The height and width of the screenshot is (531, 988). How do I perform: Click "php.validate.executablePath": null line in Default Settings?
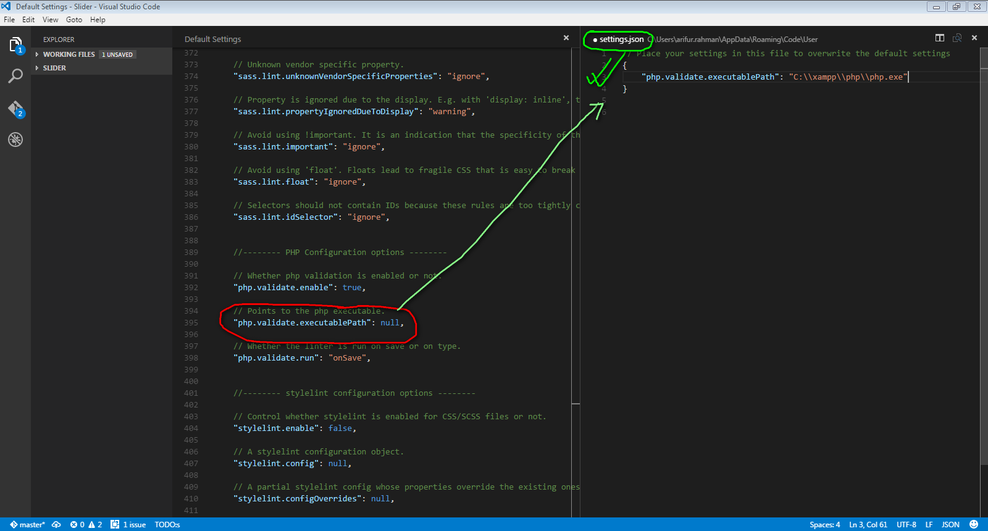point(319,323)
